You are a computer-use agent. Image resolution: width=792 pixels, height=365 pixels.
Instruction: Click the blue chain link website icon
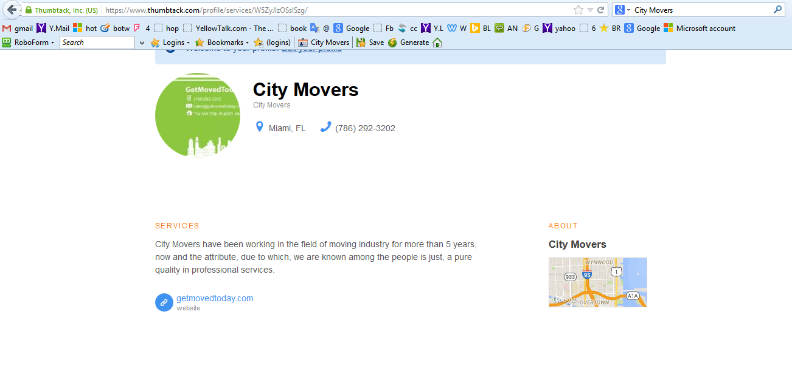click(164, 302)
